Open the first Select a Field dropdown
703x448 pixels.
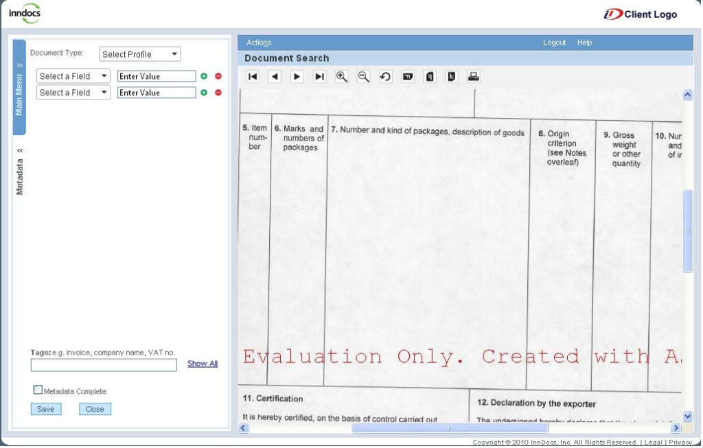pos(73,76)
